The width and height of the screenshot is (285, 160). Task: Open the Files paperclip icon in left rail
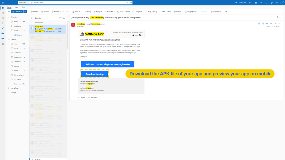click(3, 23)
